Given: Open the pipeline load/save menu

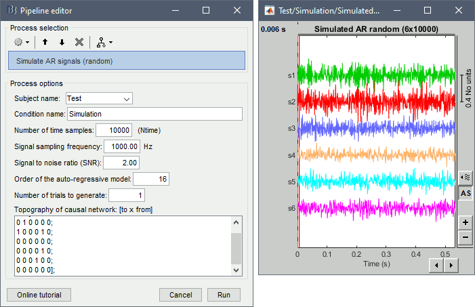Looking at the screenshot, I should pos(104,42).
